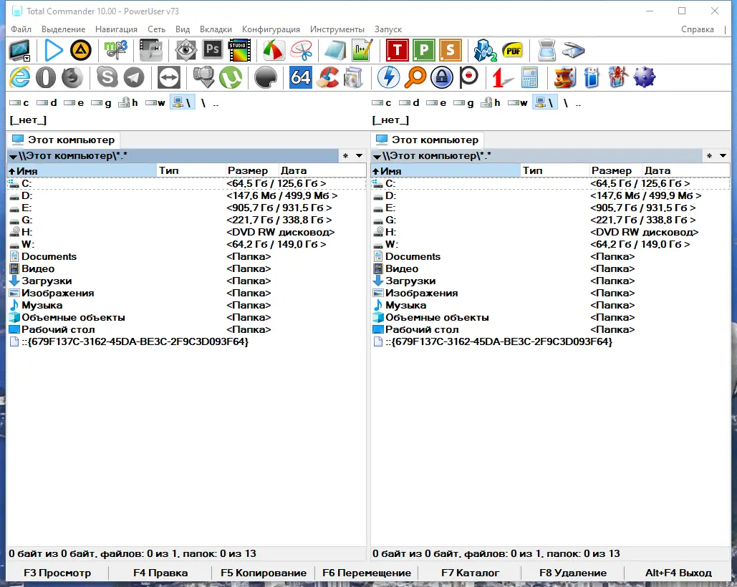Switch right panel to drive e

(436, 103)
